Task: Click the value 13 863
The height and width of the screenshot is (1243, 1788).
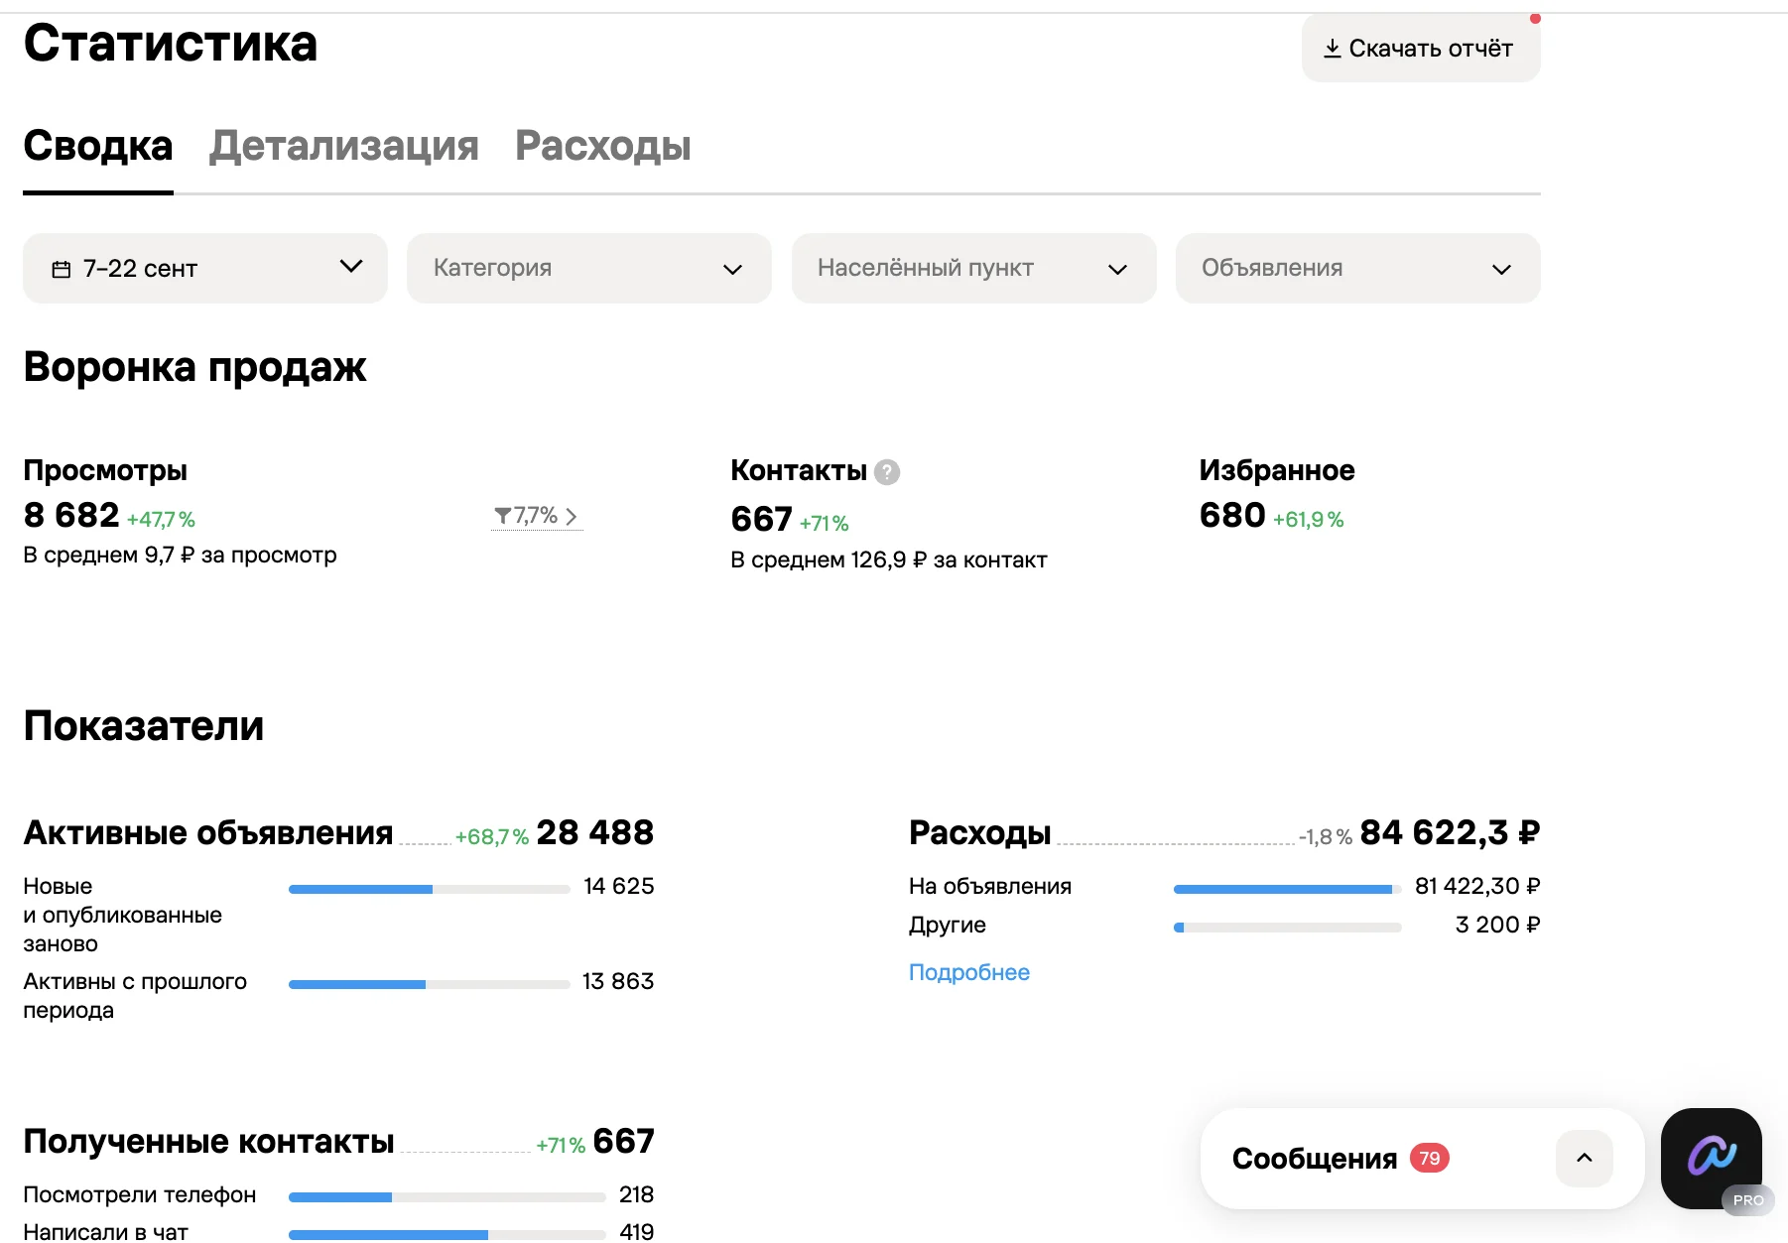Action: click(618, 981)
